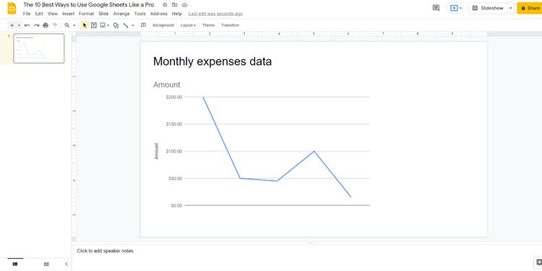542x271 pixels.
Task: Open the Format menu
Action: (86, 14)
